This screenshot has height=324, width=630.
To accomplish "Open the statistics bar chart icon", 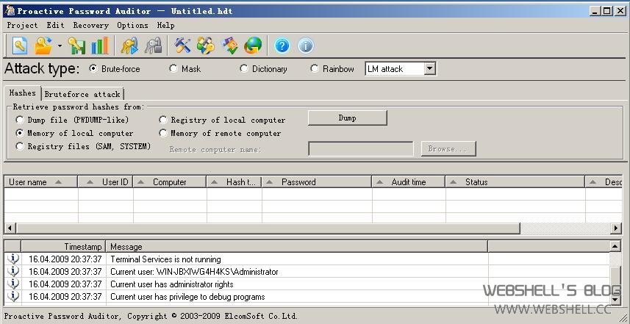I will point(100,46).
